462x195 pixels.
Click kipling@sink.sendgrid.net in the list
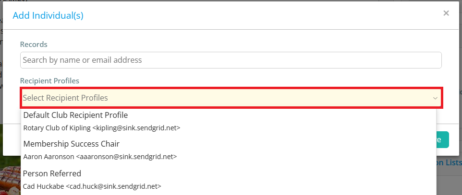click(136, 128)
